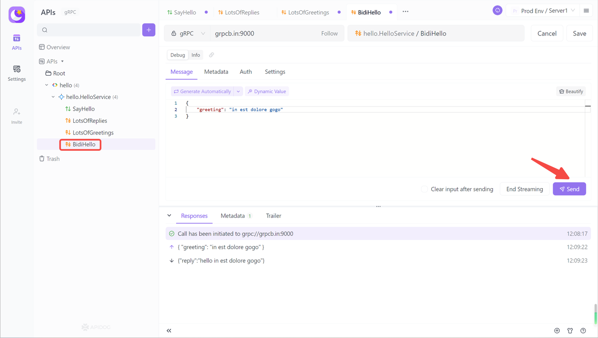
Task: Open the Trailer response tab
Action: [x=273, y=216]
